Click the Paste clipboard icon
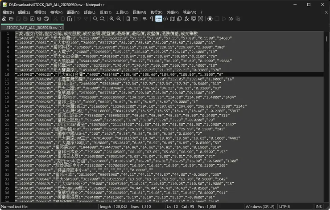 click(70, 19)
